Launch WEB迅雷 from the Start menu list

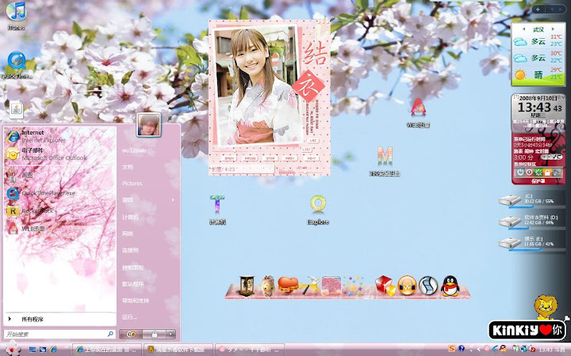coord(59,229)
